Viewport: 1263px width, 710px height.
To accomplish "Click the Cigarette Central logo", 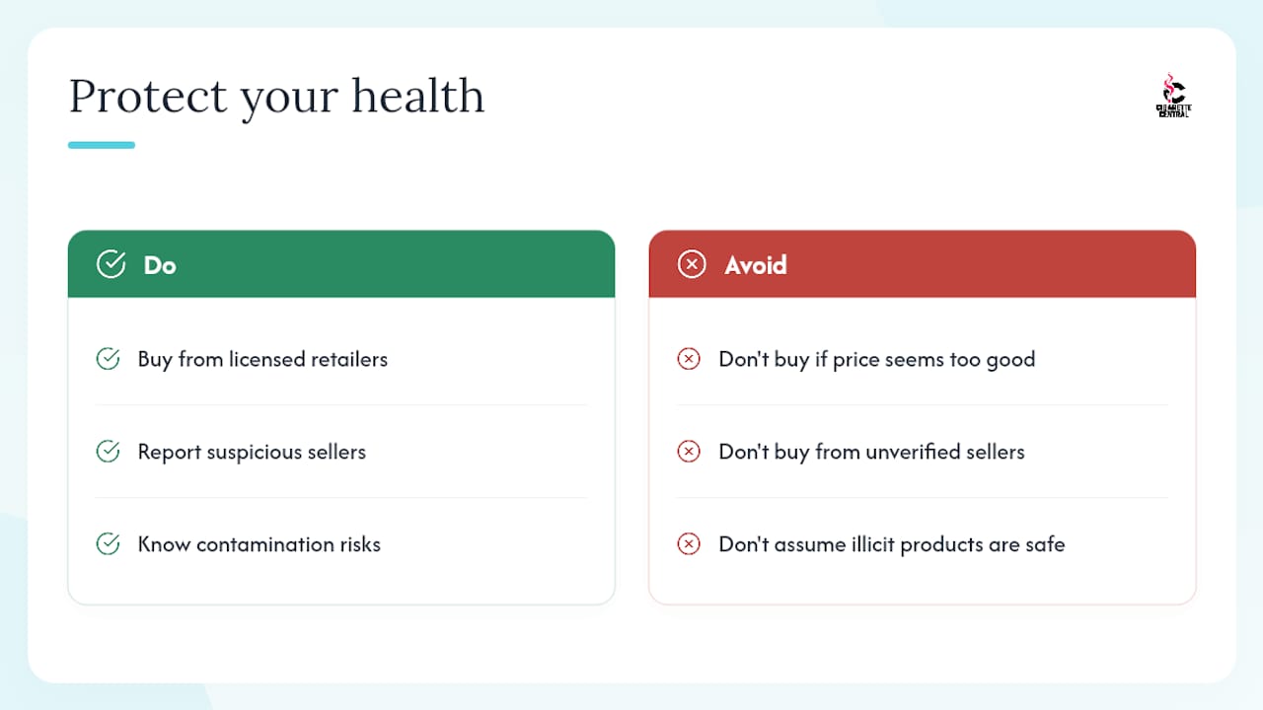I will coord(1173,96).
